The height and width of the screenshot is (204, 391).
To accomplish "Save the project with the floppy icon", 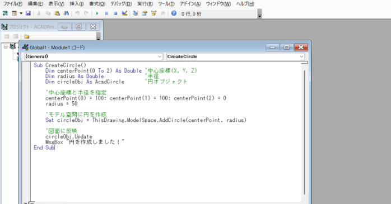I will pyautogui.click(x=28, y=13).
